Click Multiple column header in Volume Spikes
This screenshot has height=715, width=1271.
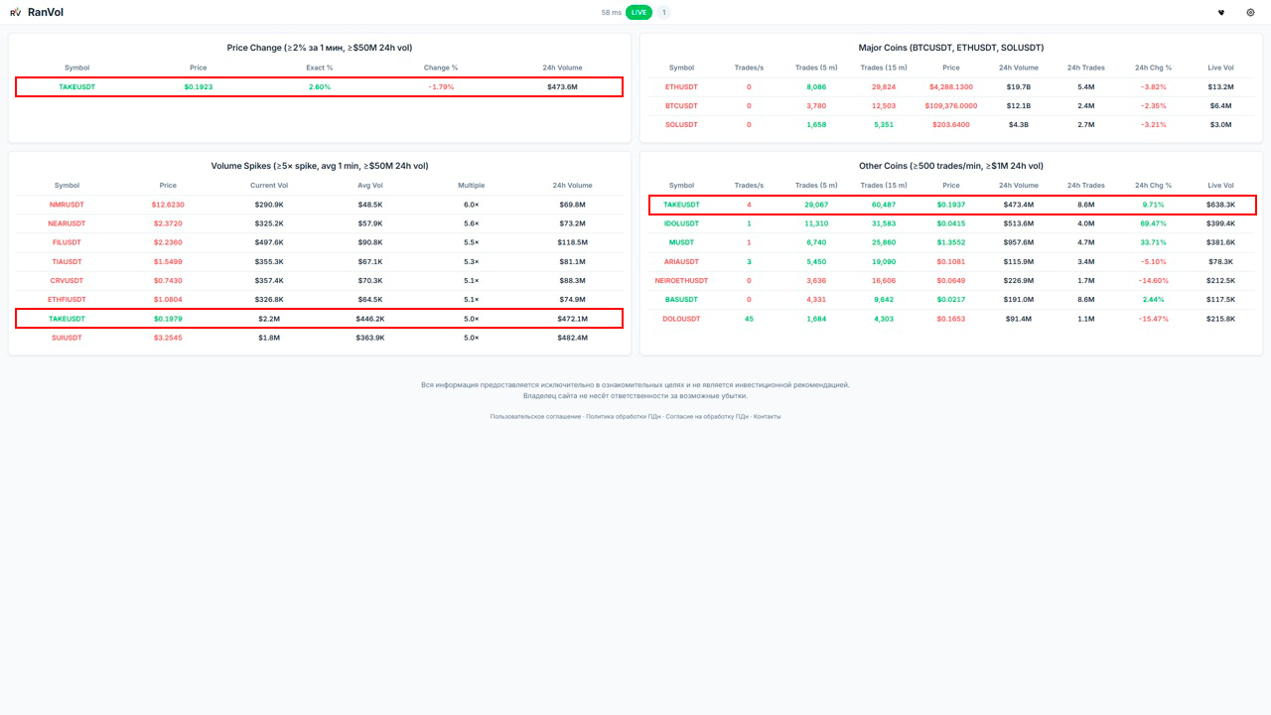click(x=471, y=186)
